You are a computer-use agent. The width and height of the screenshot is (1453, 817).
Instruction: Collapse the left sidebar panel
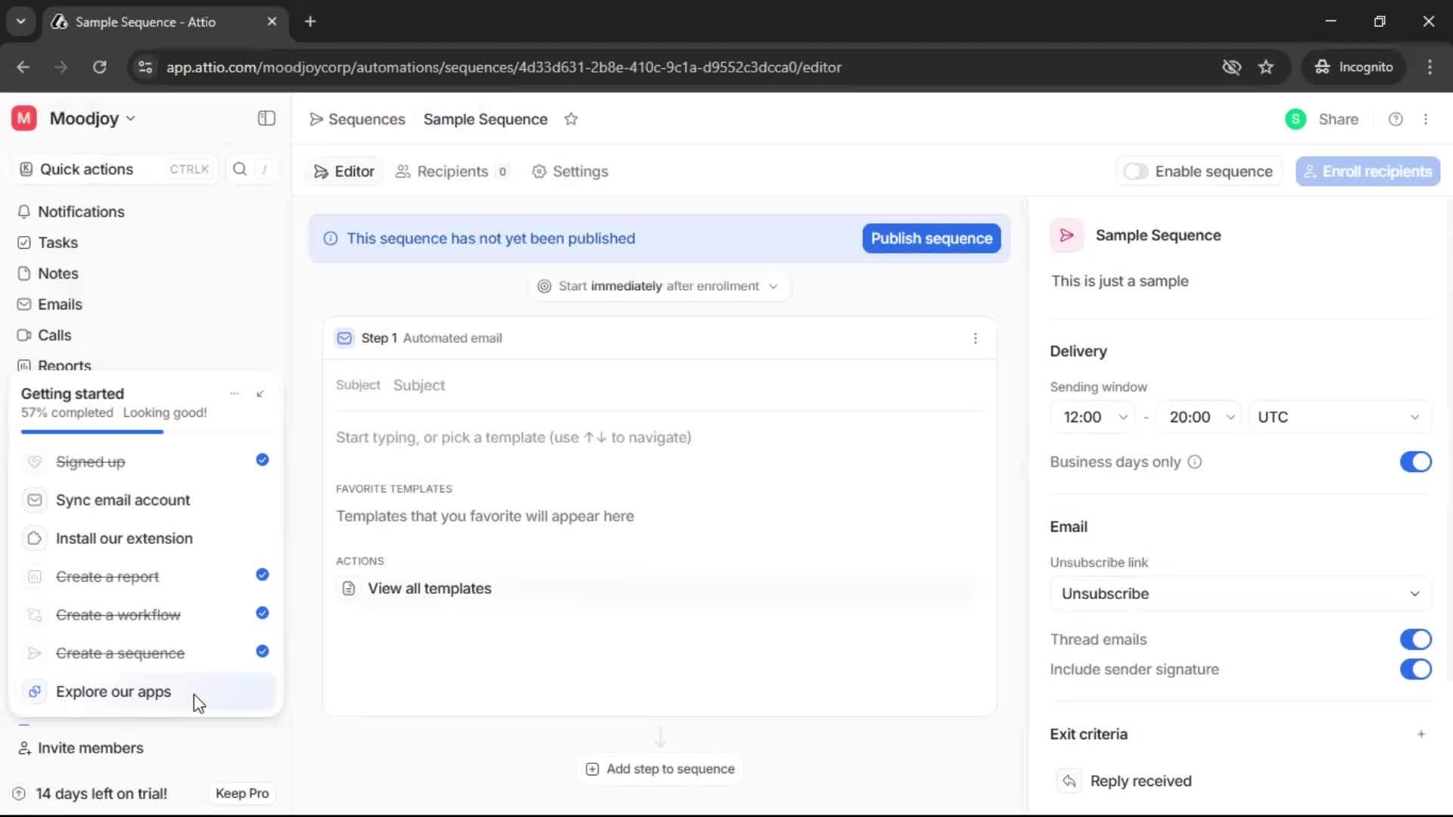[x=266, y=119]
